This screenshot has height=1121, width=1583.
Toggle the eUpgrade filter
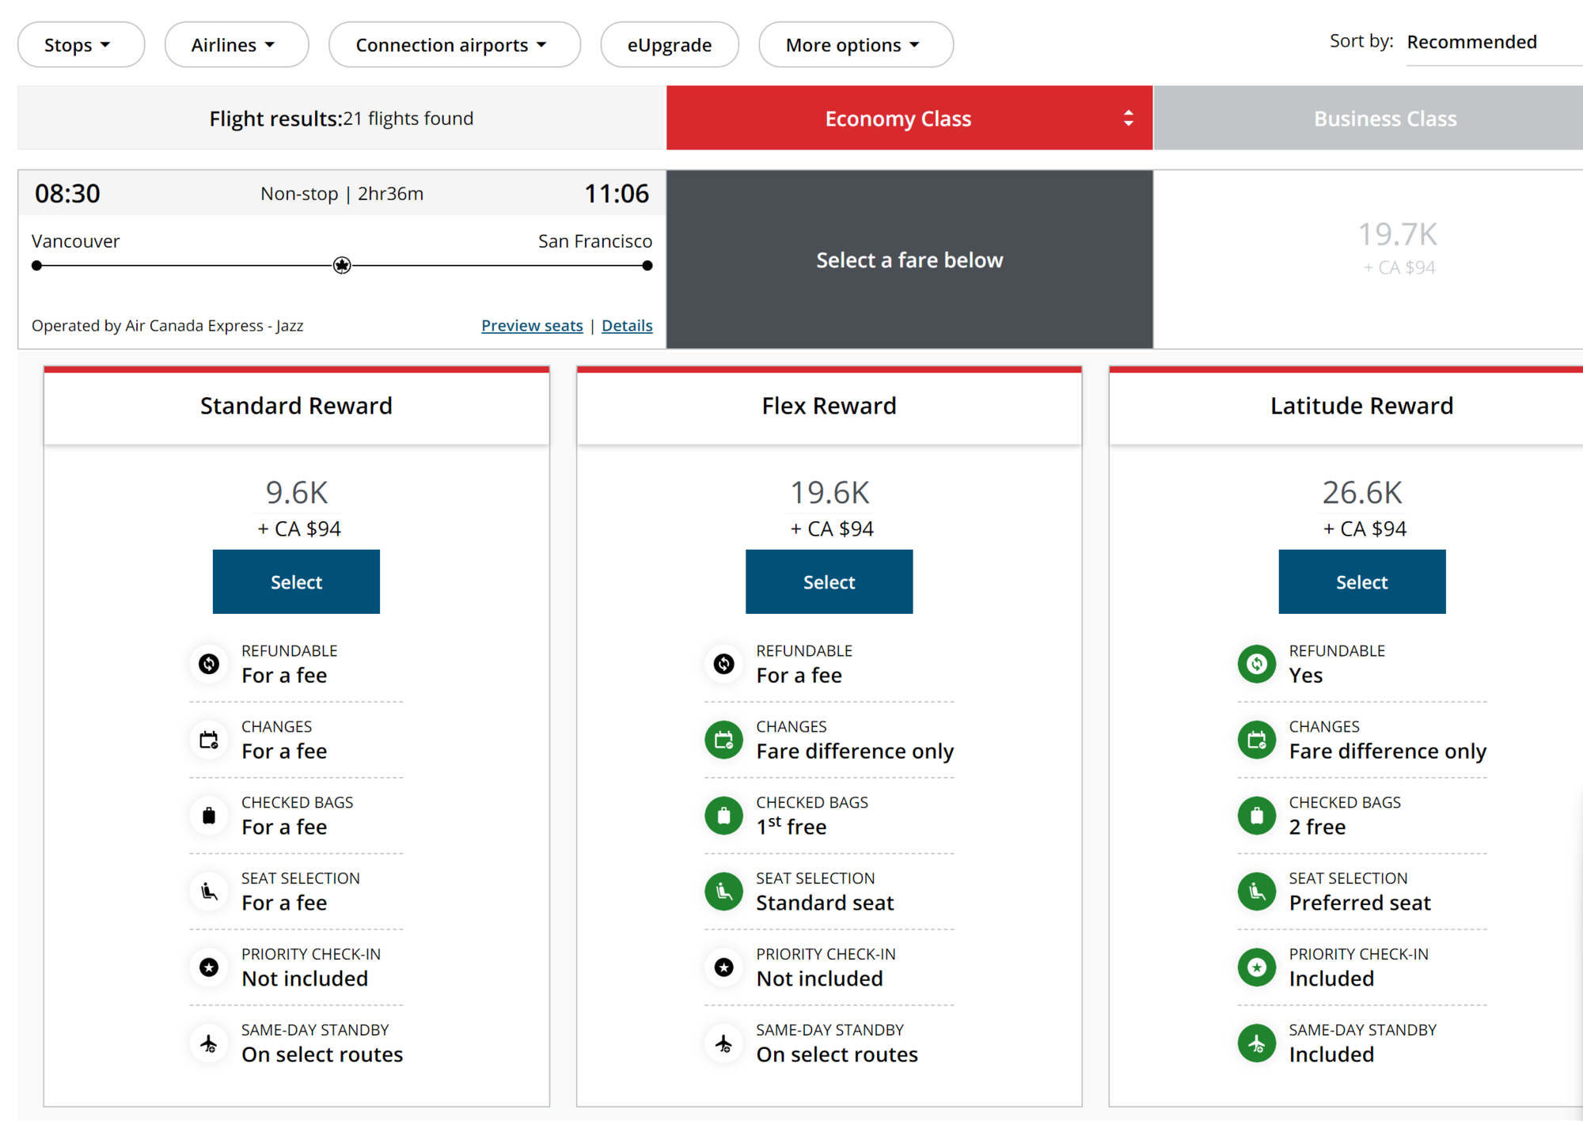[x=669, y=45]
